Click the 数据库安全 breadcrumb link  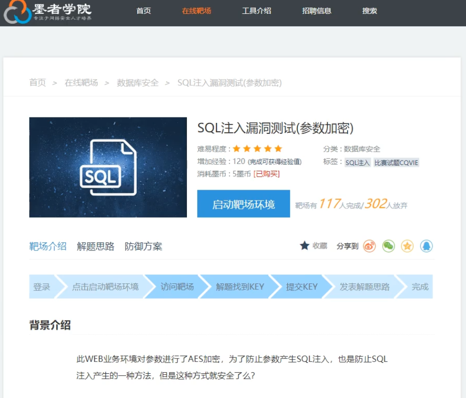pyautogui.click(x=138, y=83)
